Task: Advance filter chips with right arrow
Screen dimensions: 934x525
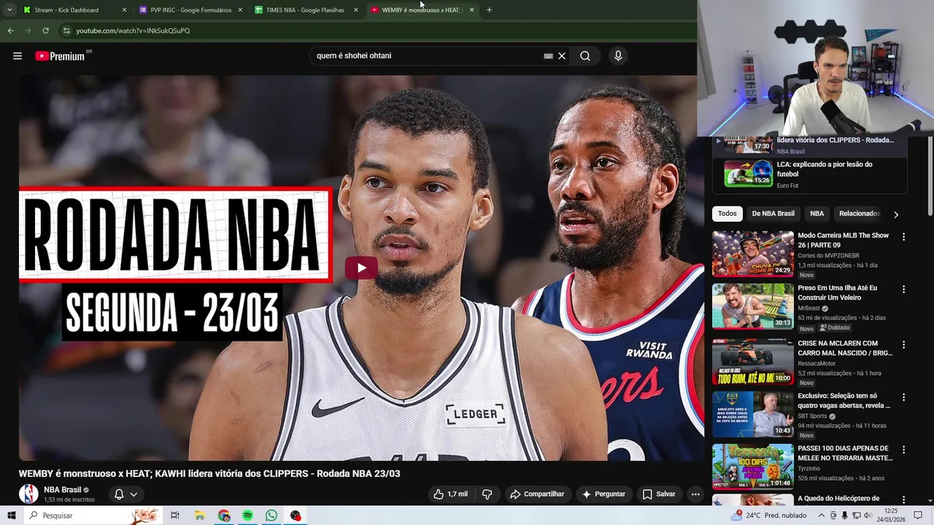Action: [x=895, y=214]
